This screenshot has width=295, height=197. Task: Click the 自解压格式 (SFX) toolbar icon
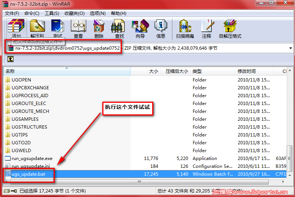(x=230, y=26)
